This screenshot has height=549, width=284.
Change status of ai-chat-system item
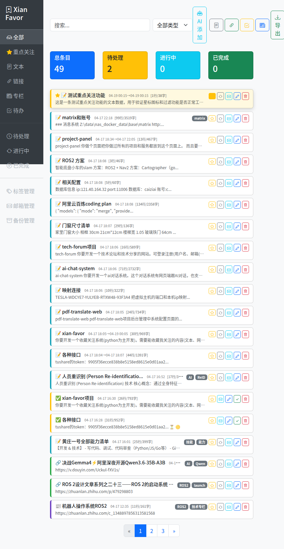tap(220, 269)
